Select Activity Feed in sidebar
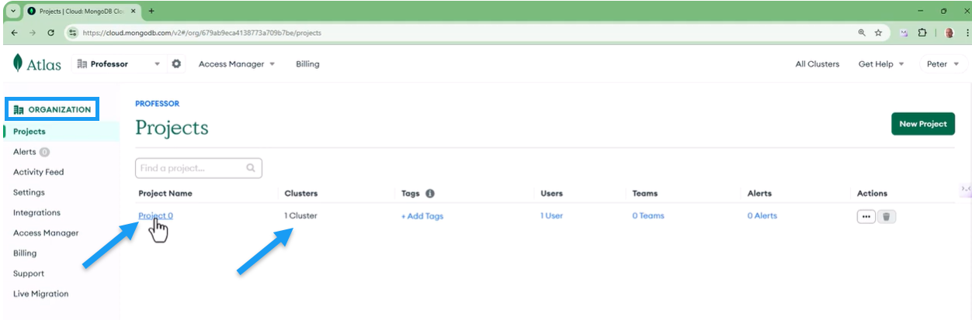Screen dimensions: 972x320 39,172
